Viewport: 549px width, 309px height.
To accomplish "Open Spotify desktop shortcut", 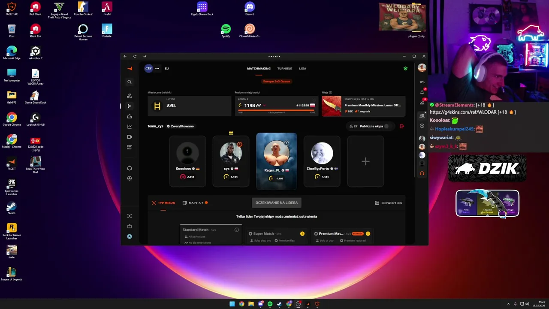I will tap(226, 31).
